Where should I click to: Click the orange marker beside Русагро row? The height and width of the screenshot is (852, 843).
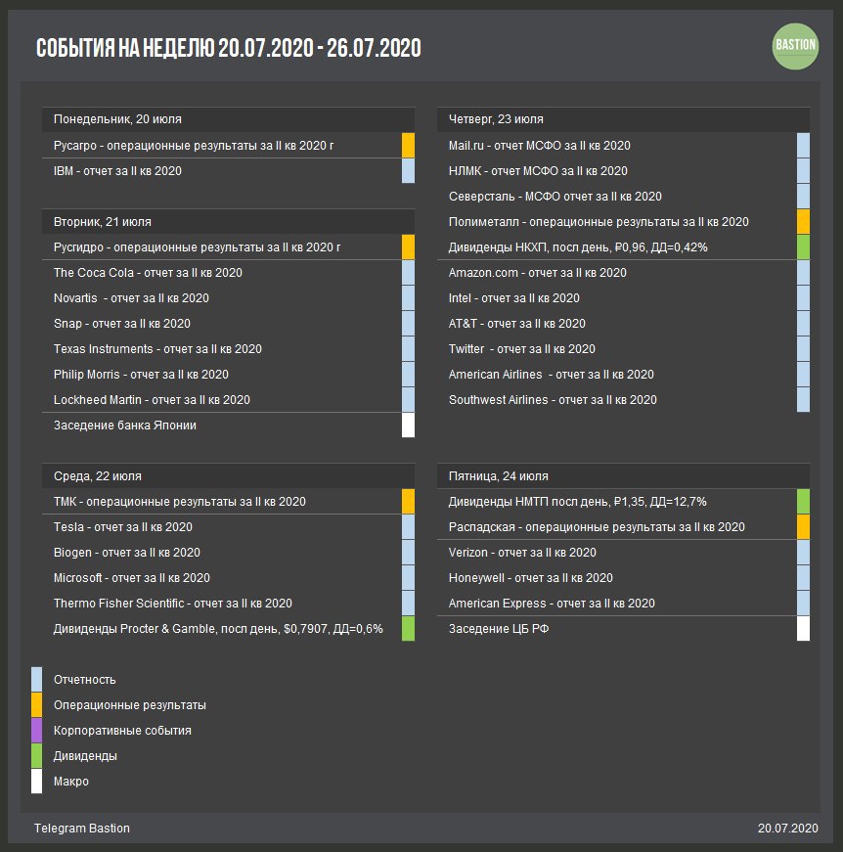tap(408, 146)
